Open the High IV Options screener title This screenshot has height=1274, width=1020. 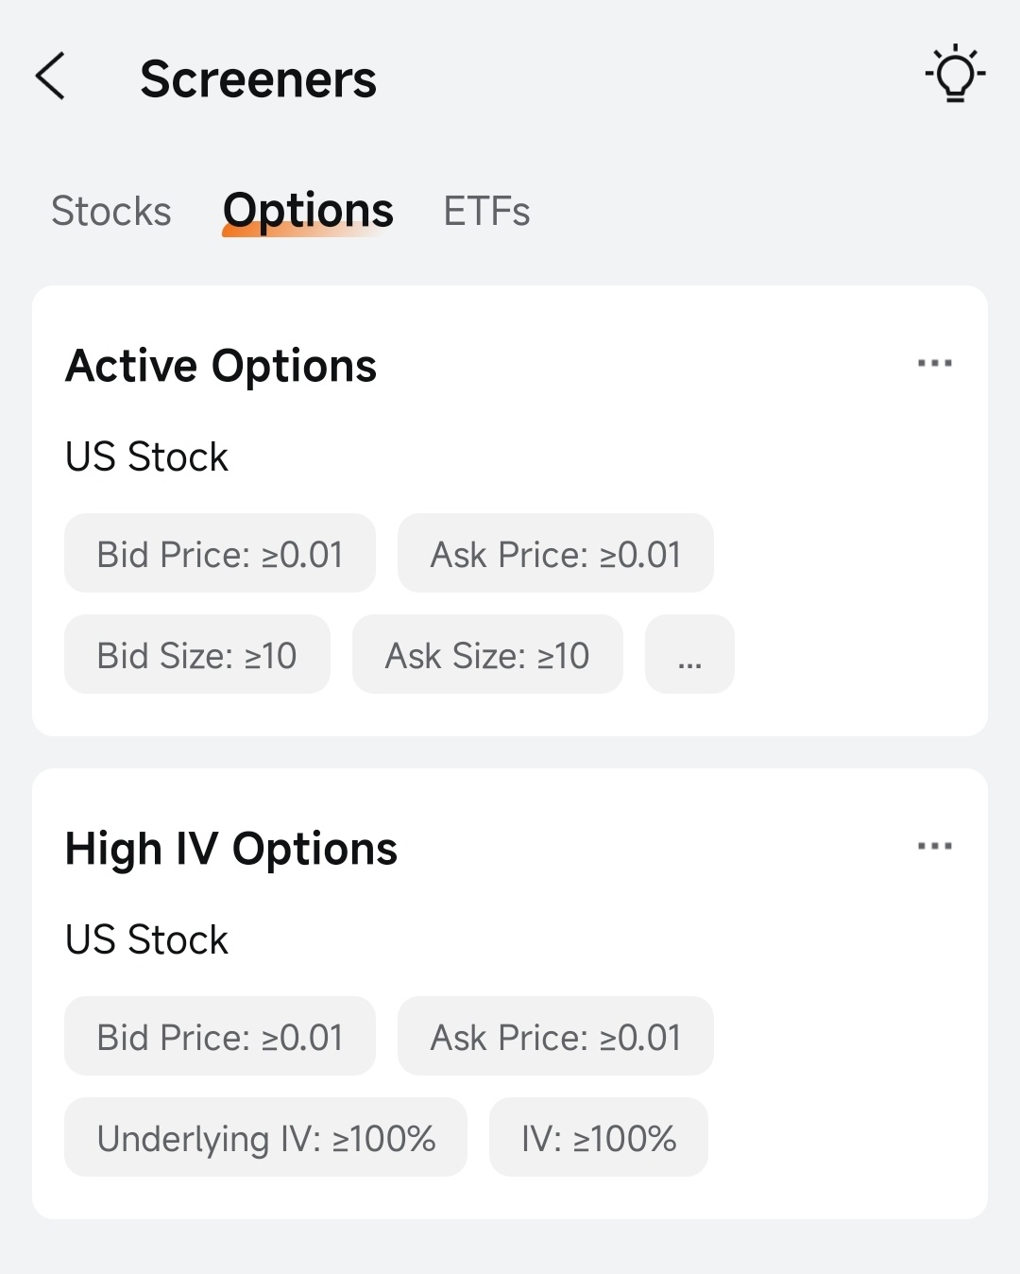tap(231, 849)
